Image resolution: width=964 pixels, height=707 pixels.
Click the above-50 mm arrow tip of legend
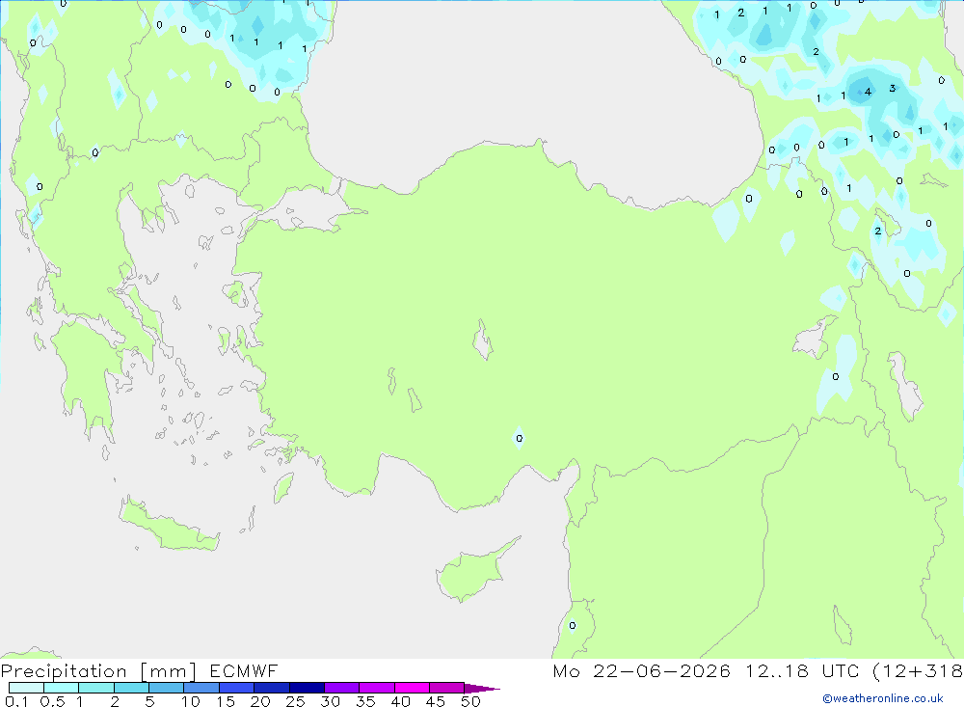[482, 689]
